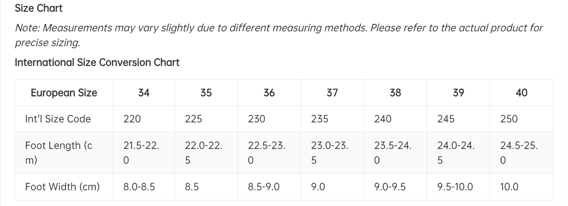The height and width of the screenshot is (206, 568).
Task: Select the 9.5-10.0 foot width cell
Action: click(x=455, y=187)
